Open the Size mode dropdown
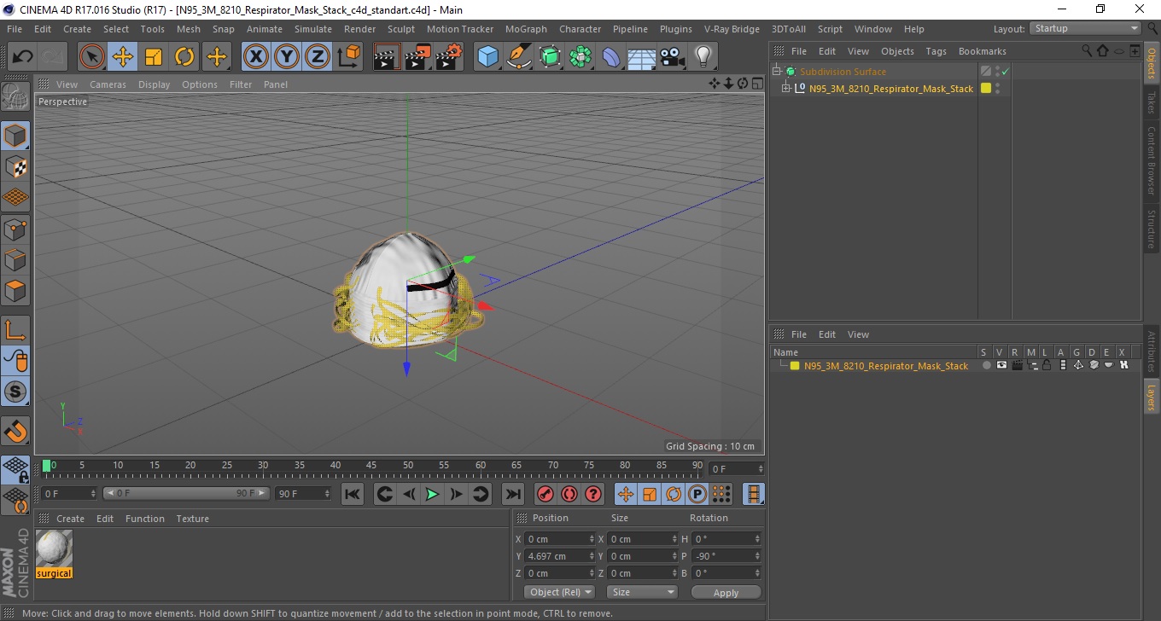The height and width of the screenshot is (621, 1161). pos(642,592)
